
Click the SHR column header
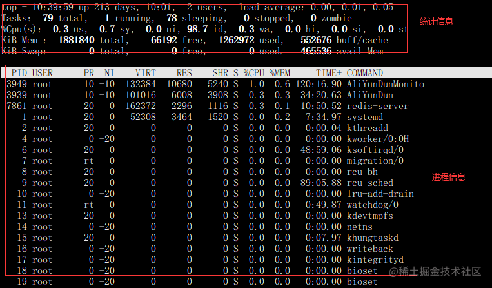coord(221,73)
